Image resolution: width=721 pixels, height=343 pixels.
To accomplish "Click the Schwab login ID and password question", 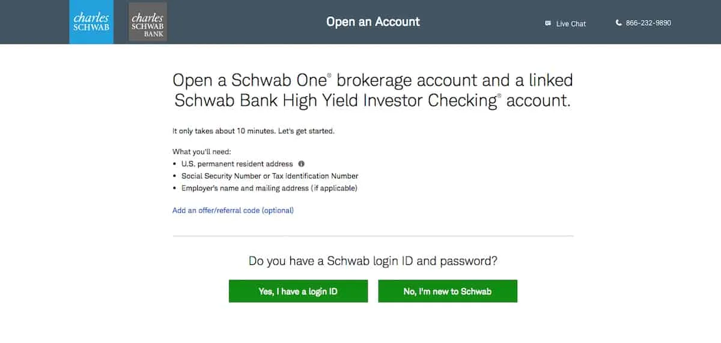I will click(x=373, y=261).
